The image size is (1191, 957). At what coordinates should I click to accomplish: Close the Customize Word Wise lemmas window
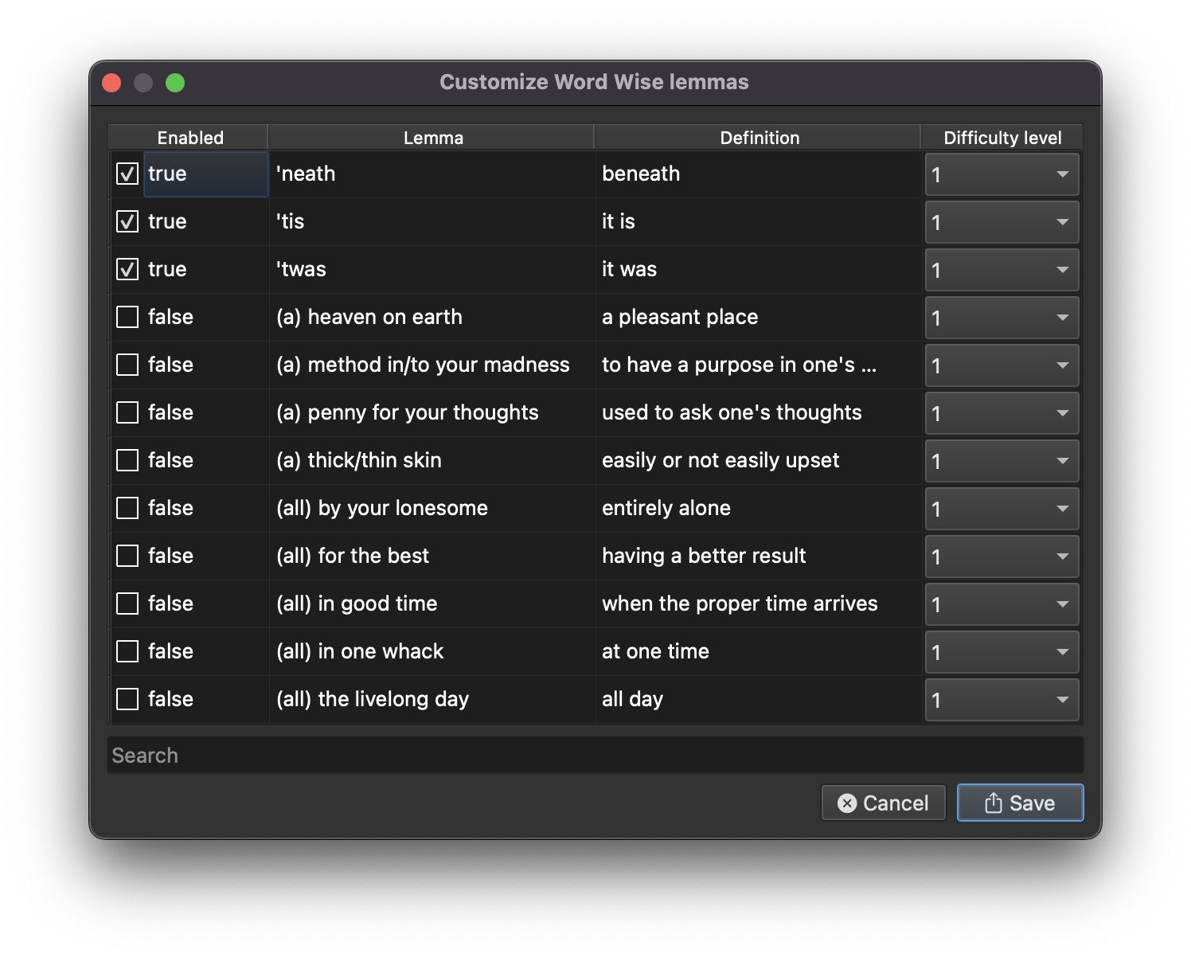tap(111, 83)
